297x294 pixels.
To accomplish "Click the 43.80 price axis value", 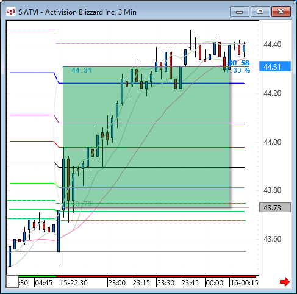I will point(273,190).
